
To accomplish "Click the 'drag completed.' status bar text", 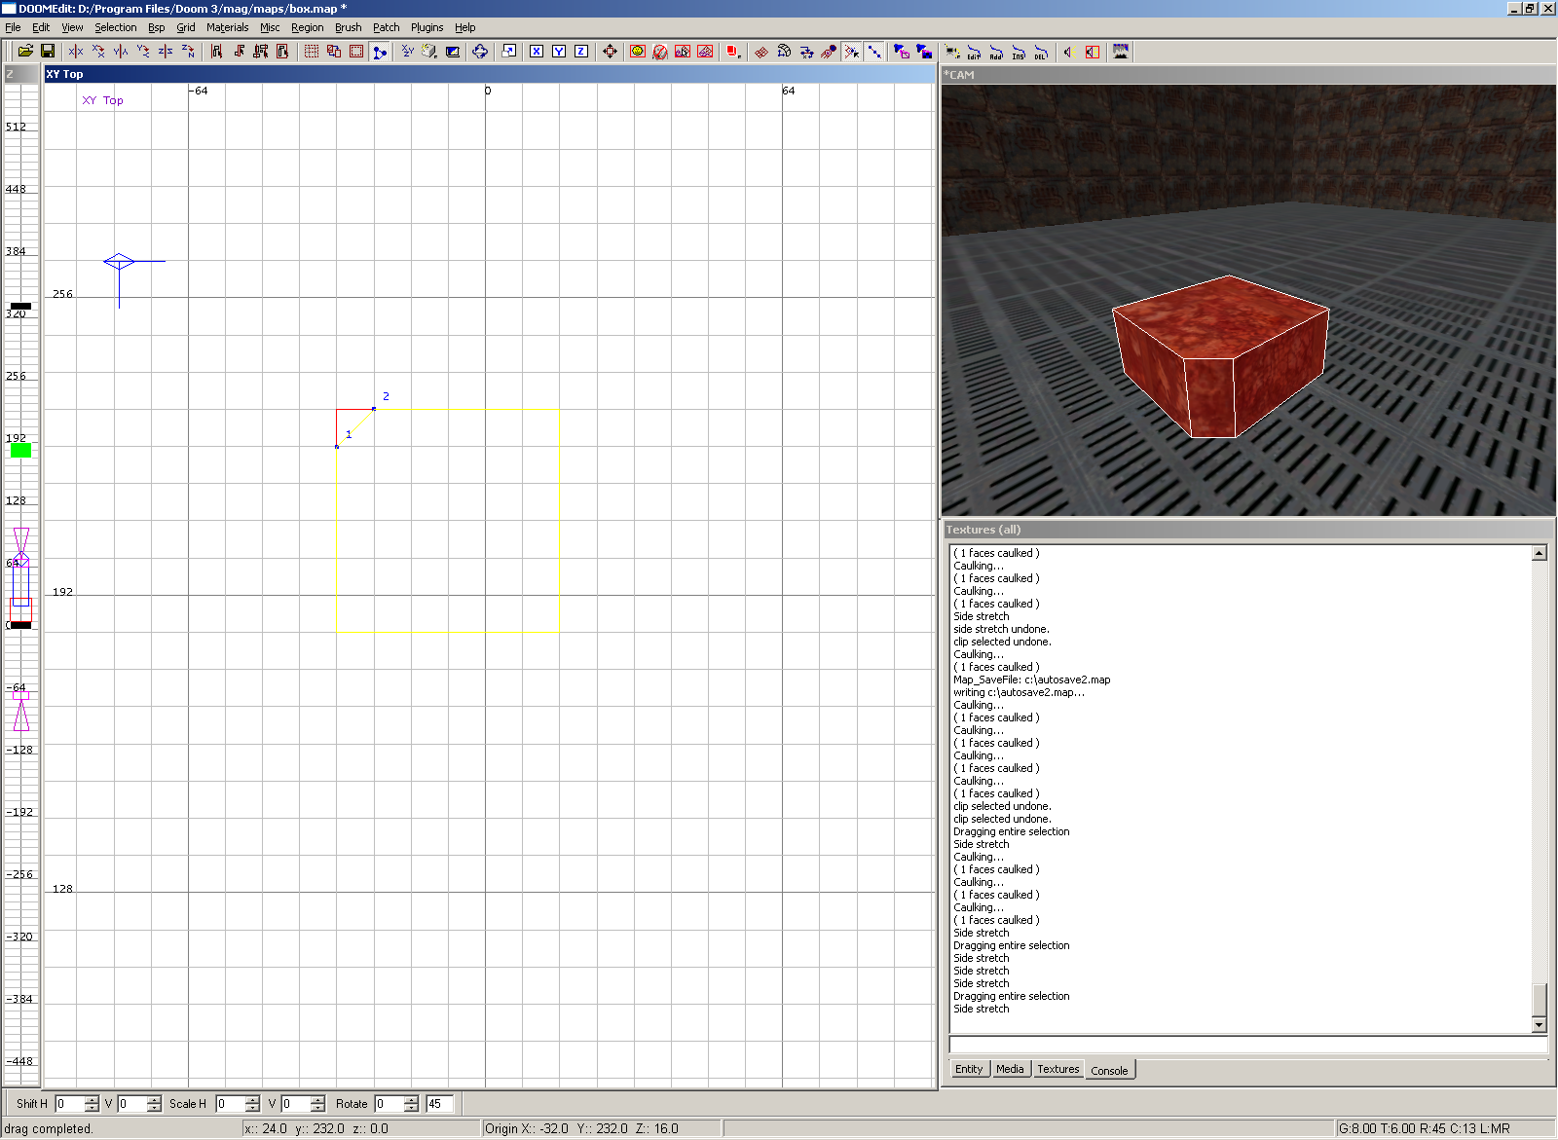I will pyautogui.click(x=49, y=1129).
